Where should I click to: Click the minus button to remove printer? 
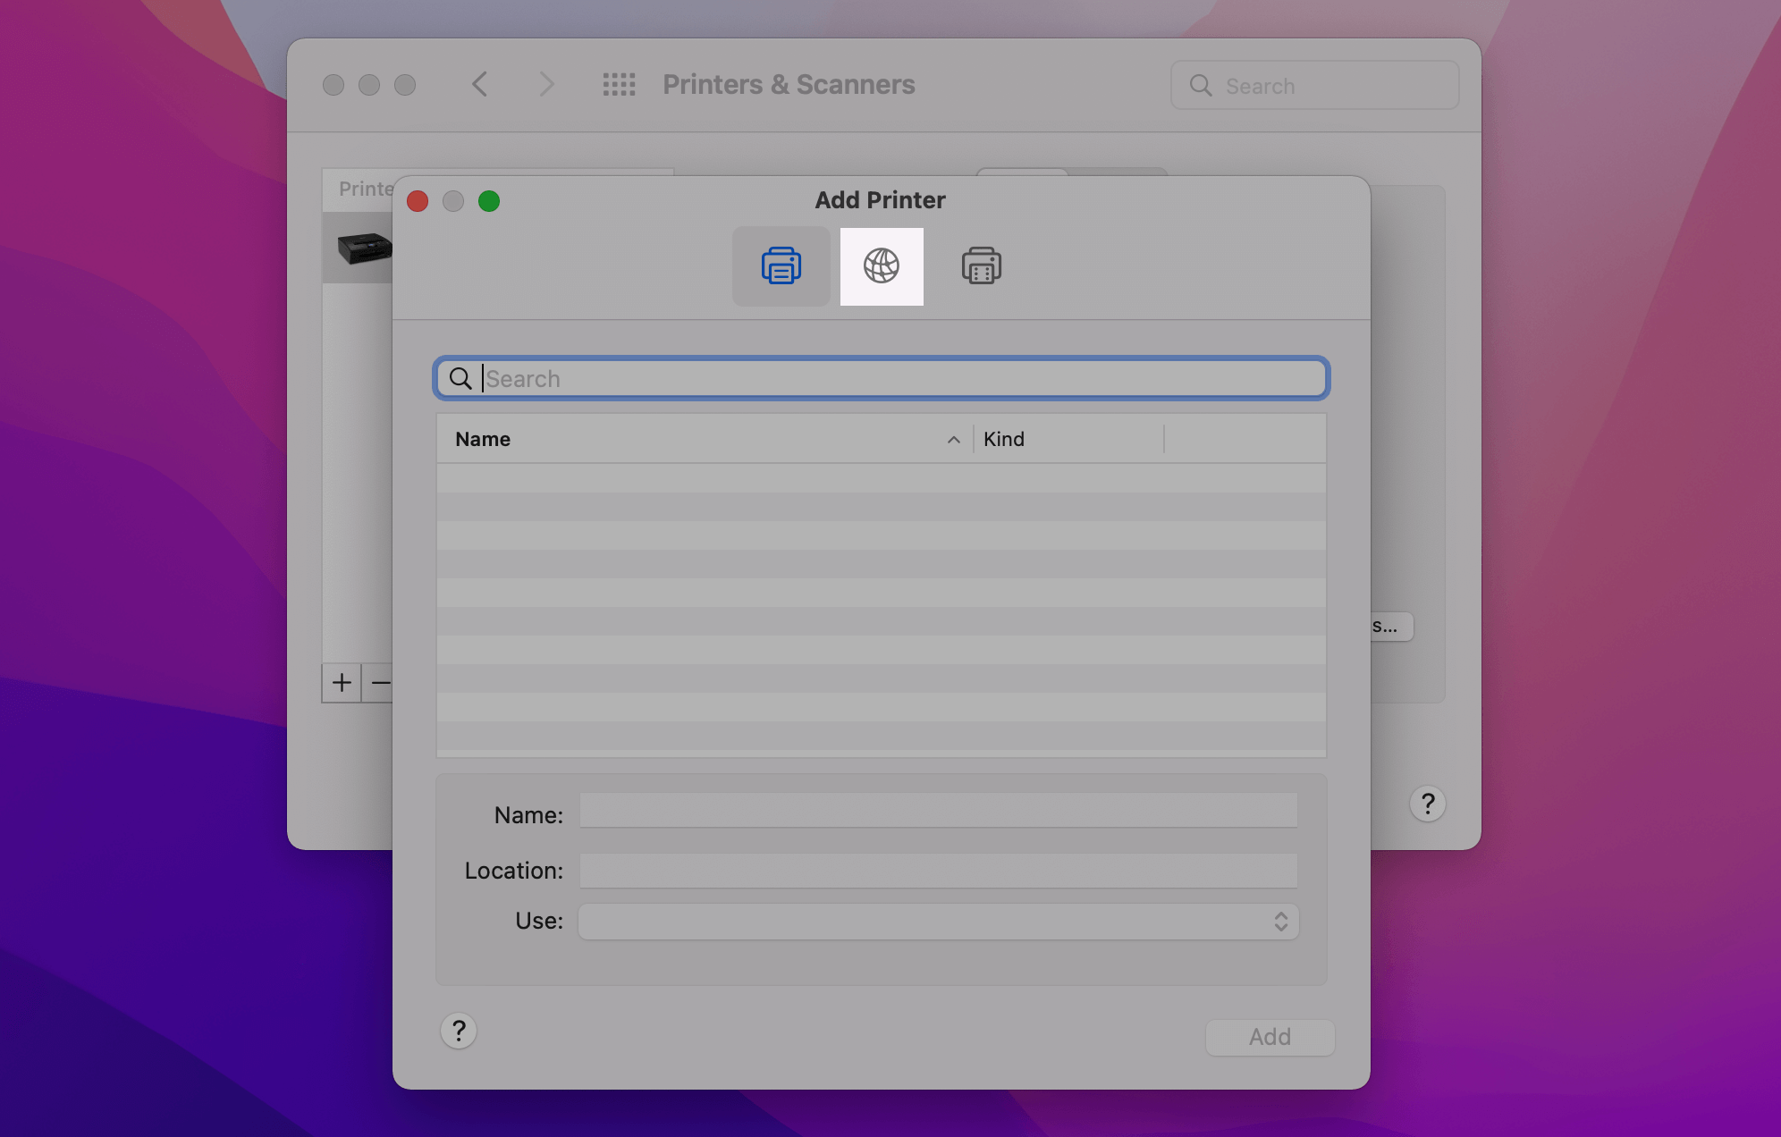click(380, 683)
